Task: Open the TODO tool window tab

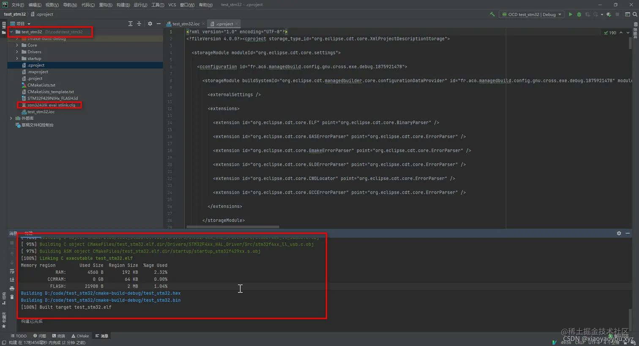Action: pyautogui.click(x=19, y=336)
